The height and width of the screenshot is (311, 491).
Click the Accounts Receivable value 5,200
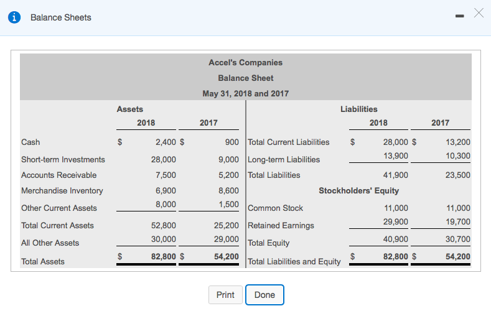(228, 175)
